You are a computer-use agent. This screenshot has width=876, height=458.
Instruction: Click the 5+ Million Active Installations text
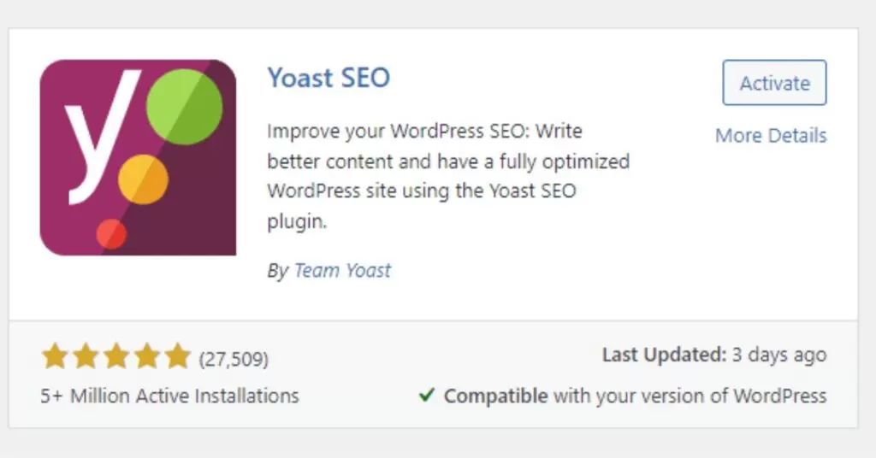tap(170, 396)
